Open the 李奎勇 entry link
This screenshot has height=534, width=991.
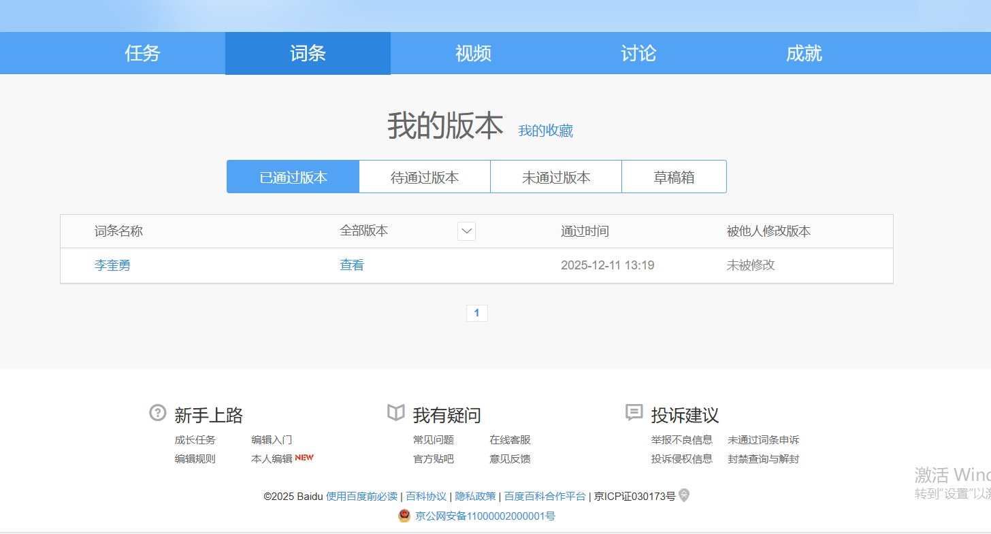pyautogui.click(x=112, y=265)
